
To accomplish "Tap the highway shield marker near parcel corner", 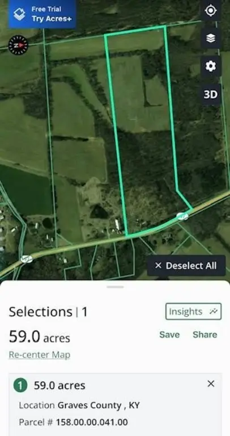I will point(182,216).
